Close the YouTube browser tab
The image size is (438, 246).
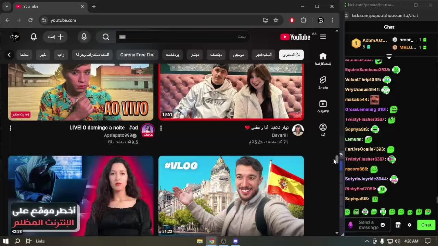[82, 6]
